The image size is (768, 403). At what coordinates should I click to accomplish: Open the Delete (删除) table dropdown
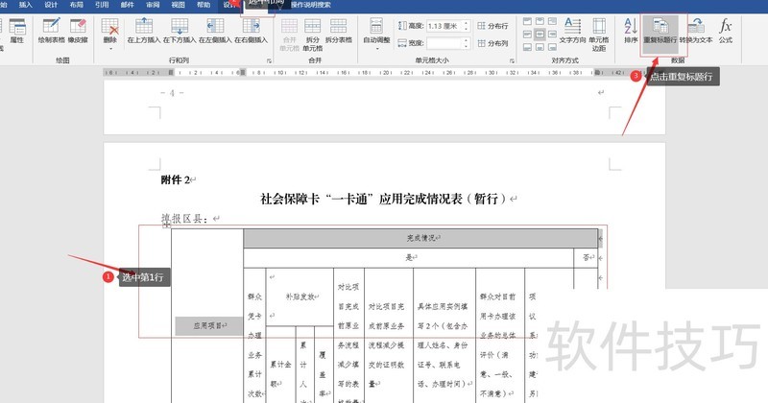pyautogui.click(x=110, y=34)
